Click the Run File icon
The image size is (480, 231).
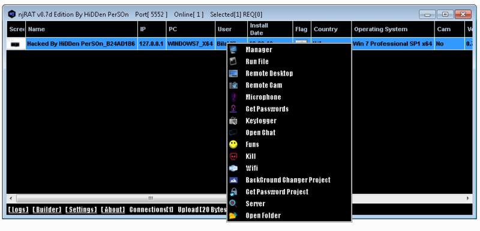click(233, 61)
